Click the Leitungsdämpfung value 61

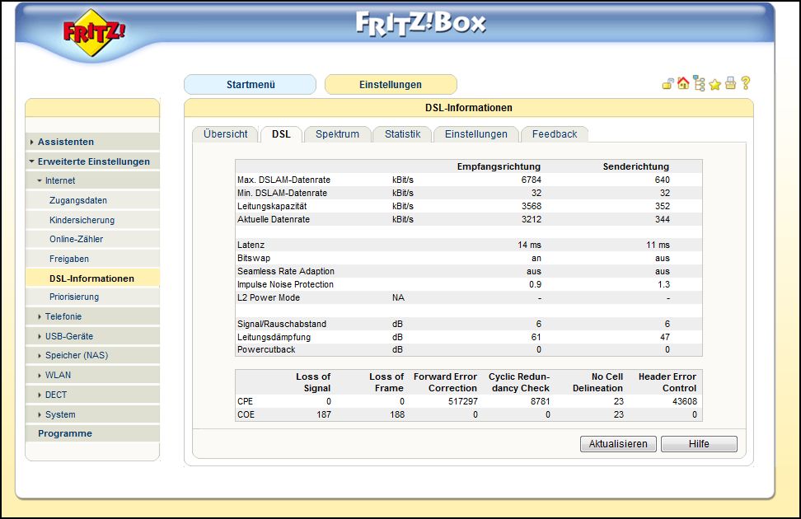pos(536,337)
